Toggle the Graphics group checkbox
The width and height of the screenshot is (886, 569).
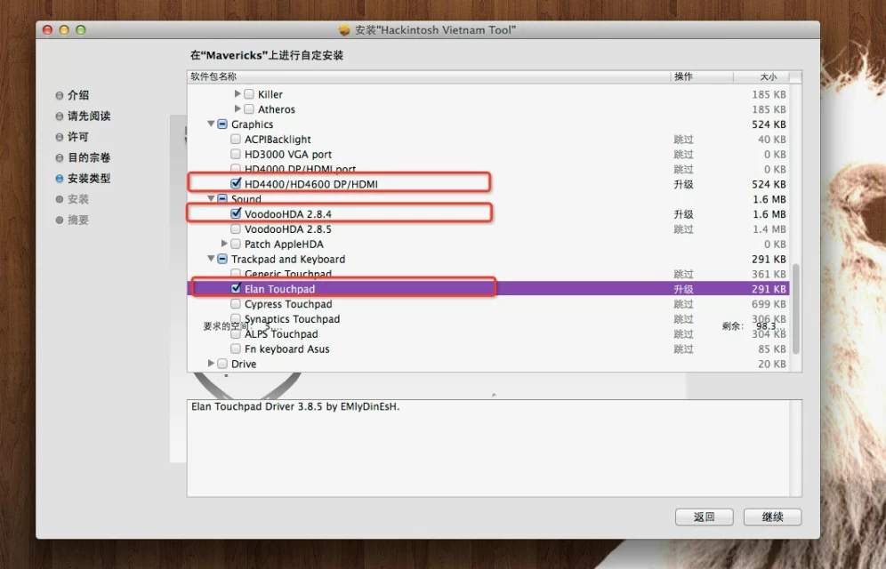click(222, 124)
